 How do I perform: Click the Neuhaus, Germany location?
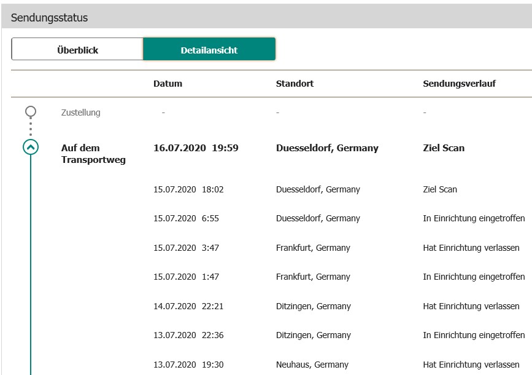[312, 365]
